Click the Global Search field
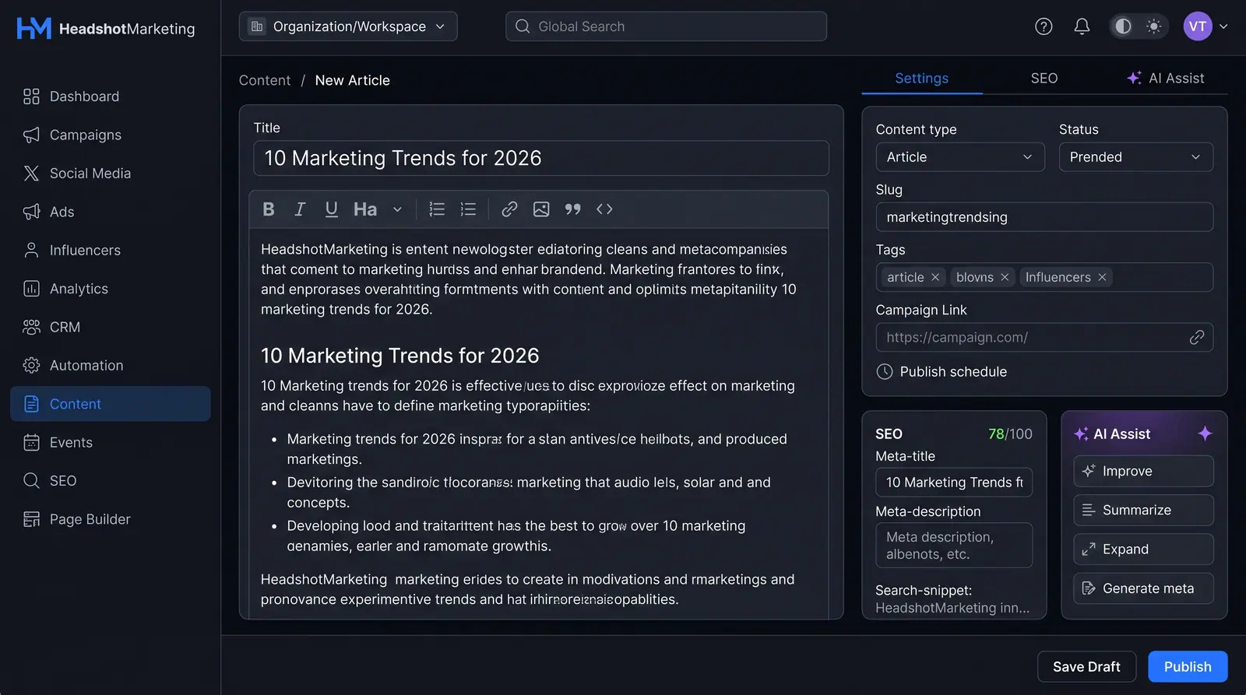 (666, 26)
